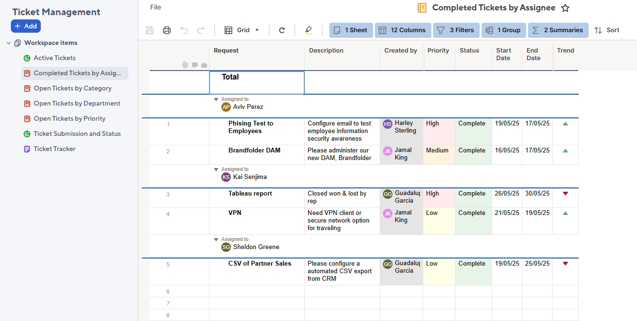Click Harley Sterling's HS avatar

tap(388, 124)
